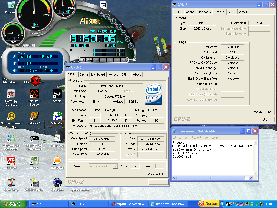The height and width of the screenshot is (208, 277).
Task: Switch to CPU tab in the Memory CPU-Z window
Action: [177, 12]
